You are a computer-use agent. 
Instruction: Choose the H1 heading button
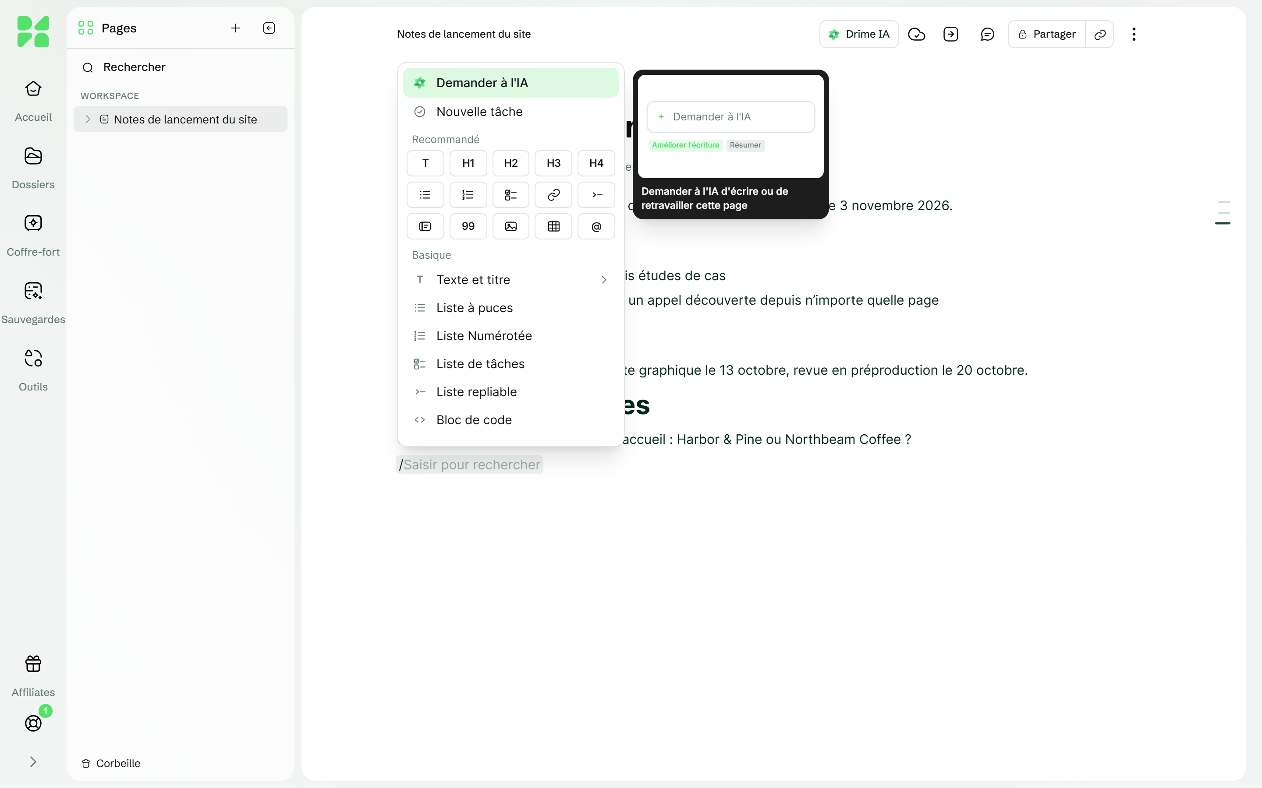(x=468, y=163)
